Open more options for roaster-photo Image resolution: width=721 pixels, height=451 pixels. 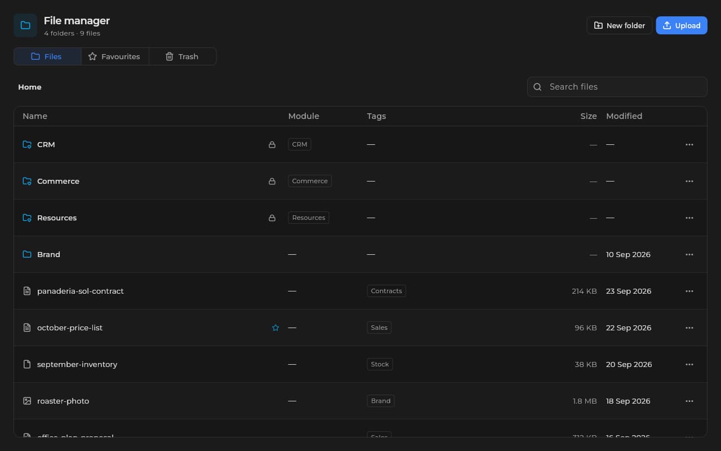689,401
